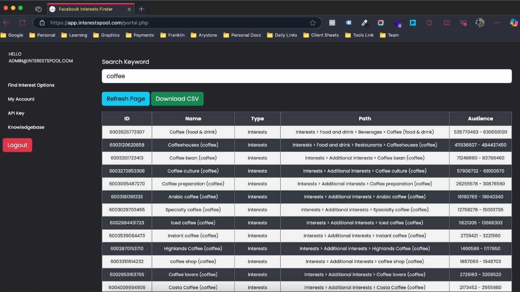
Task: Click the profile avatar in the toolbar
Action: 480,22
